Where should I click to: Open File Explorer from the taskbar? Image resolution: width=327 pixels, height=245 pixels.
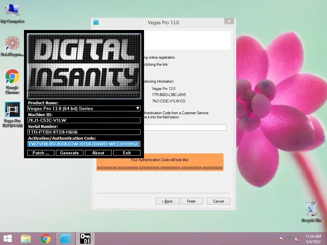pos(26,239)
